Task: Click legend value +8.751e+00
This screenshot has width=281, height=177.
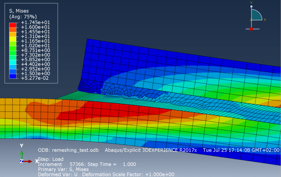Action: 35,50
